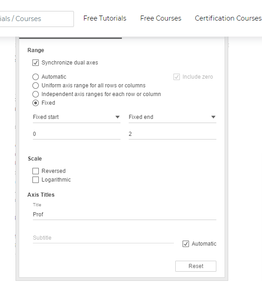Click the Reset button
The height and width of the screenshot is (290, 262).
coord(196,266)
